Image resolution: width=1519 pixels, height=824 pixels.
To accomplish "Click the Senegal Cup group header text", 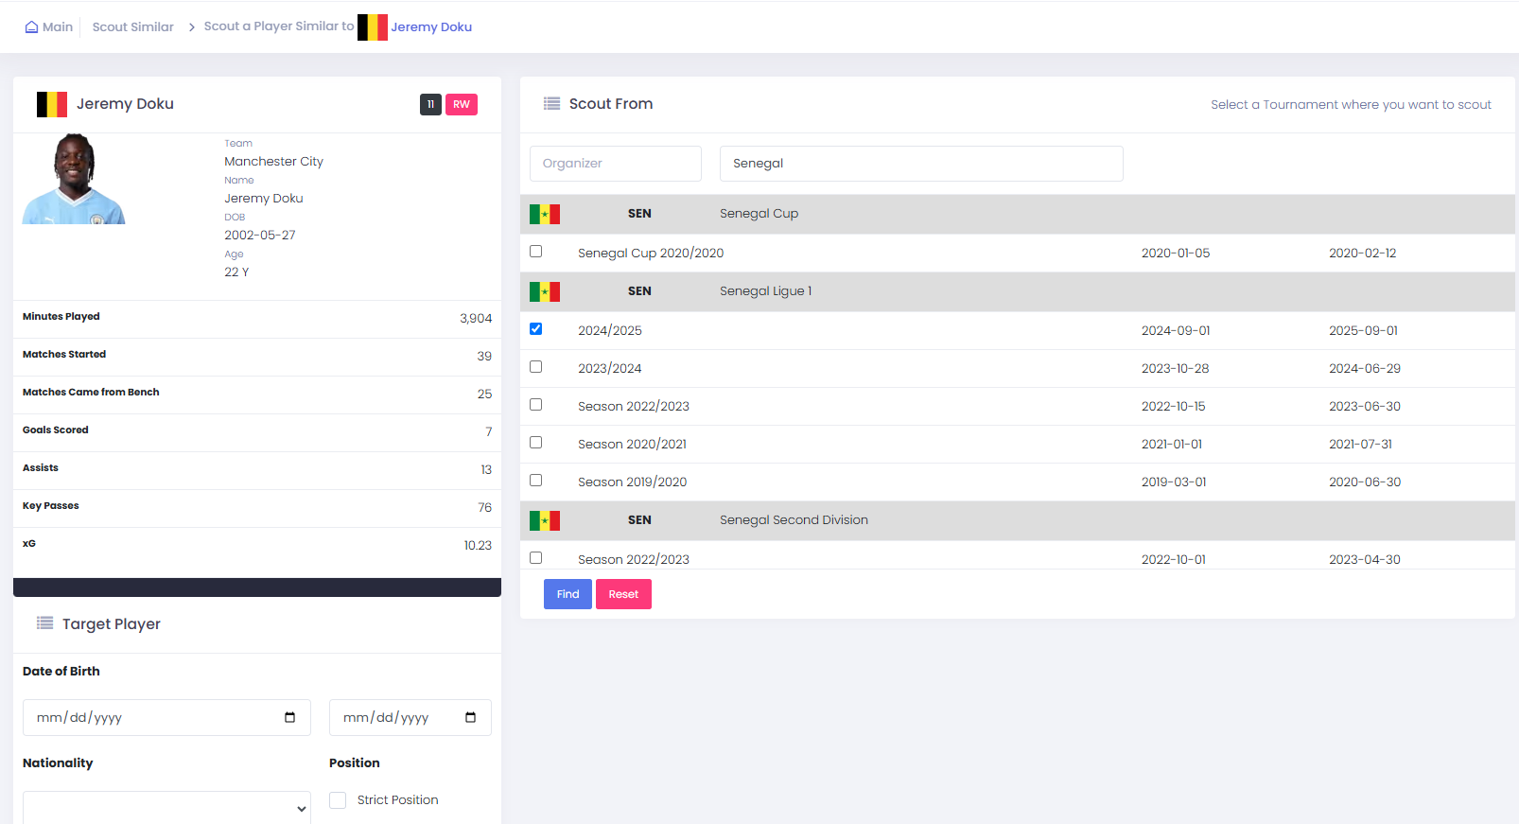I will click(759, 214).
